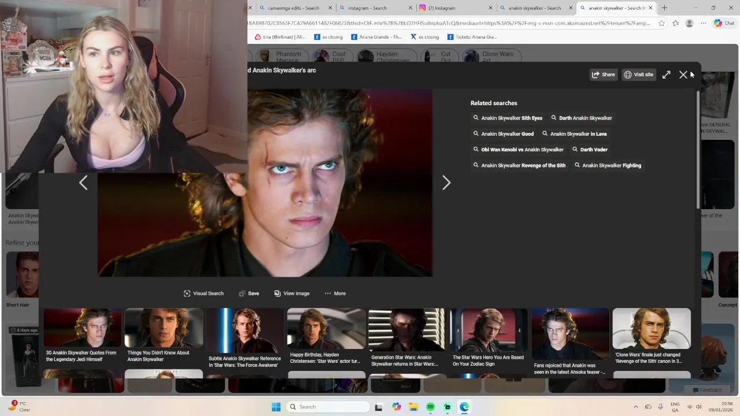
Task: Show the previous image with left arrow
Action: pos(83,183)
